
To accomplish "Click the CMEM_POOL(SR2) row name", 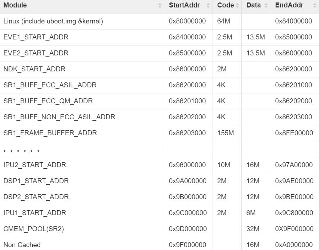I will (x=33, y=229).
